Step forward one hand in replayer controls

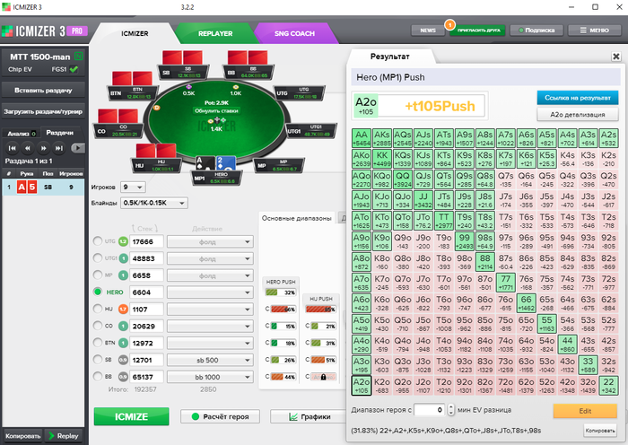(x=43, y=148)
